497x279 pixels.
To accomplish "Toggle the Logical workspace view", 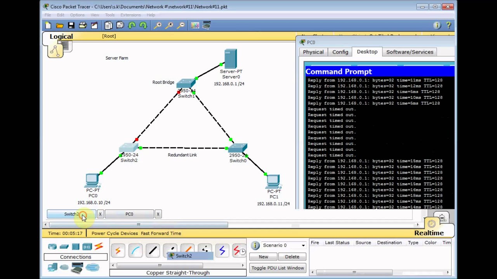I will pos(61,36).
